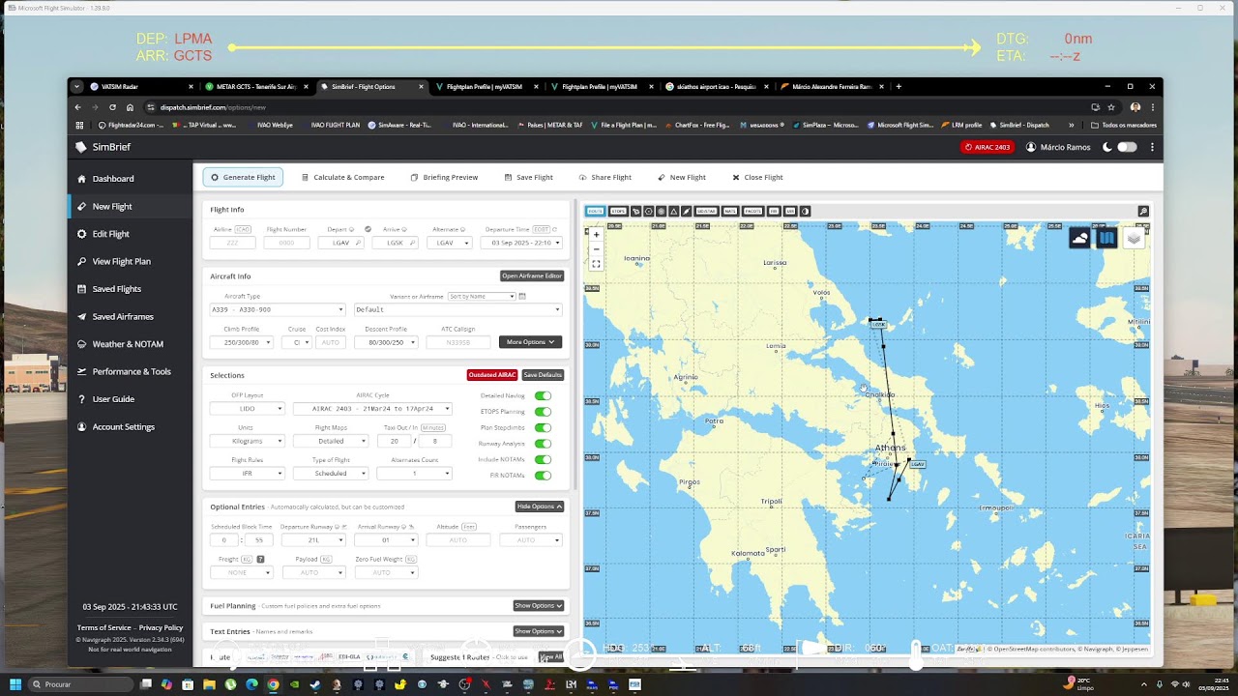
Task: Toggle FIR NOTAMs switch
Action: [543, 475]
